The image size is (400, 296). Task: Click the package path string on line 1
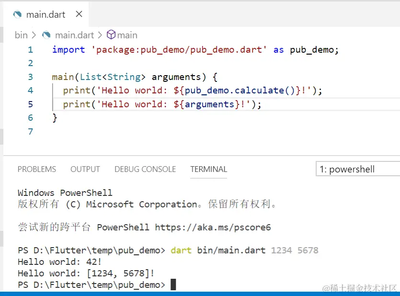point(179,49)
